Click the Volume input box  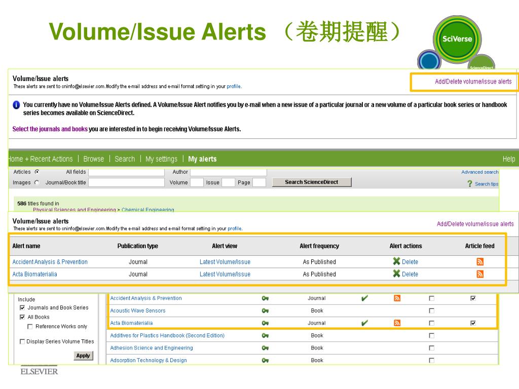click(x=197, y=182)
